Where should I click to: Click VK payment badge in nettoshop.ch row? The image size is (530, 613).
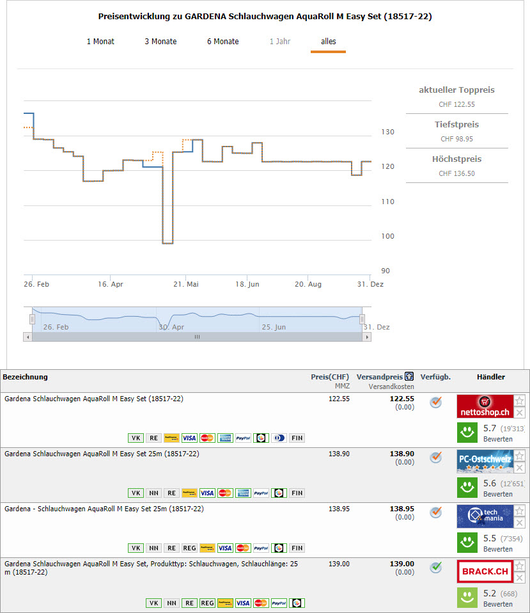click(x=136, y=438)
